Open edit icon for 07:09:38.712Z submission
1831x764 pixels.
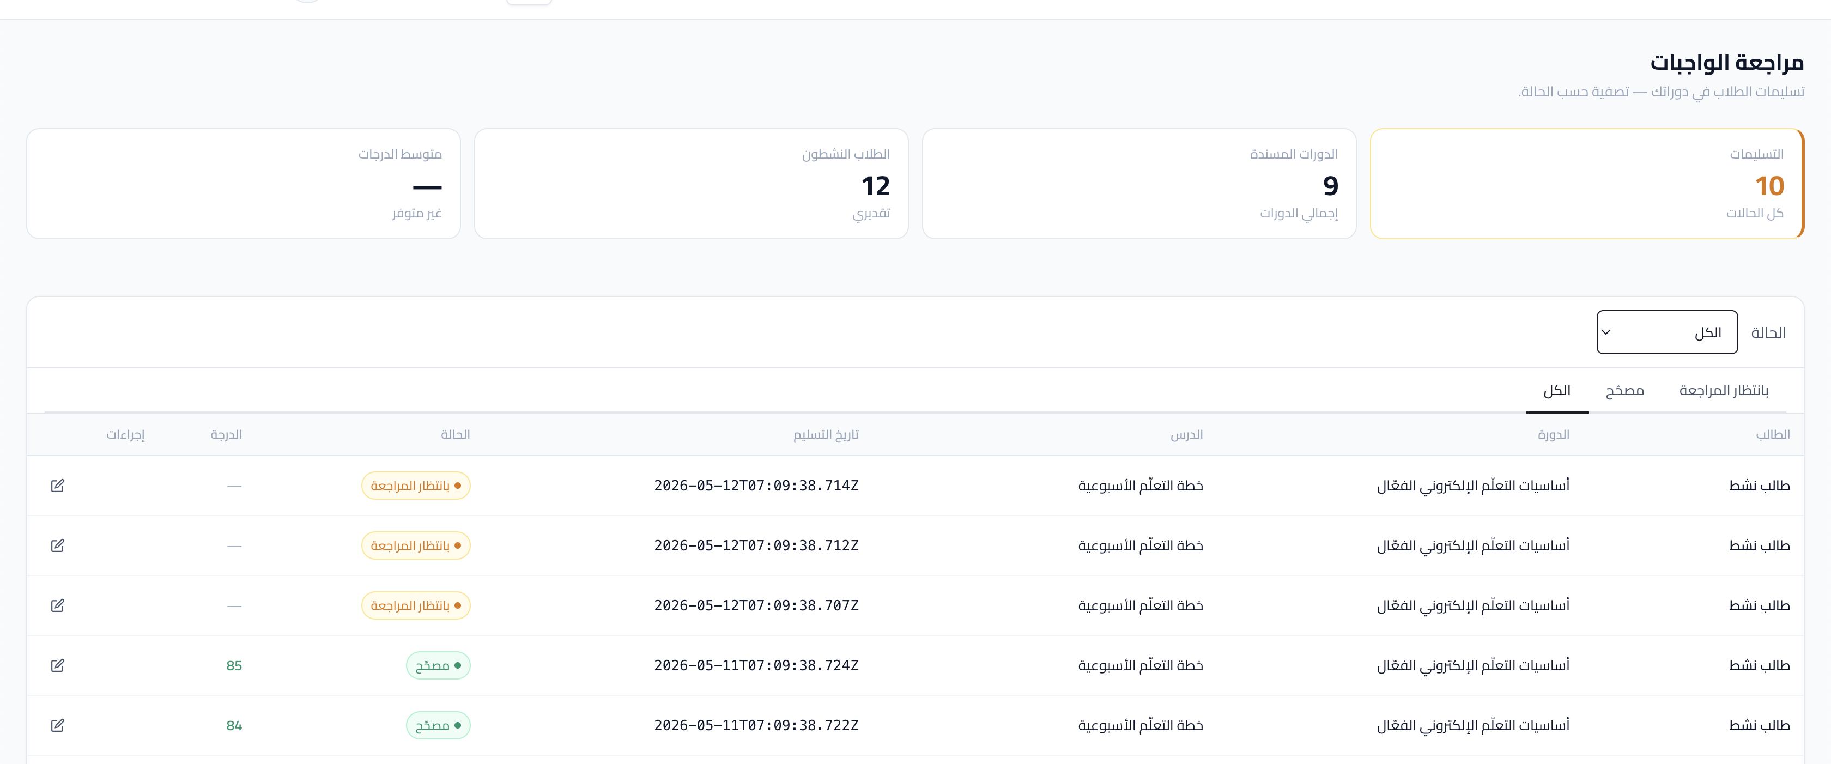[x=58, y=545]
